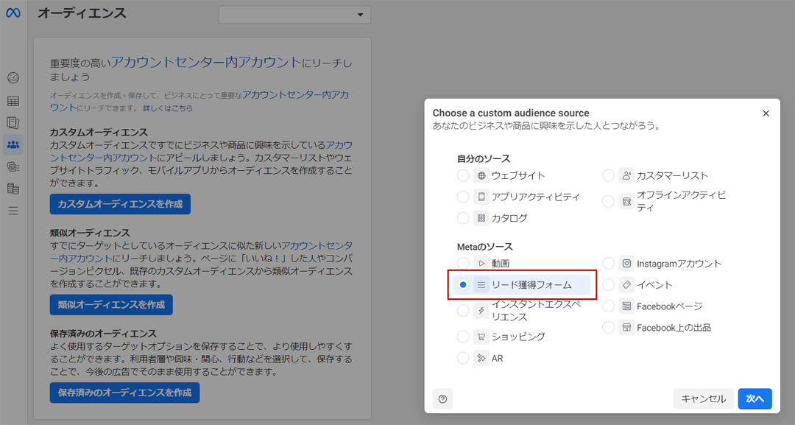Click カスタムオーディエンスを作成 button

pos(120,204)
